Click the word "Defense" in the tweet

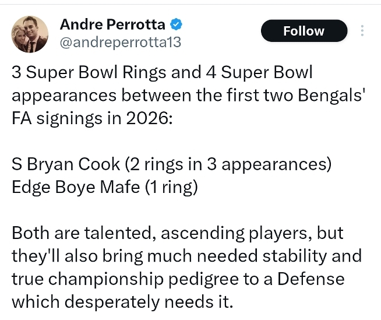click(x=311, y=279)
